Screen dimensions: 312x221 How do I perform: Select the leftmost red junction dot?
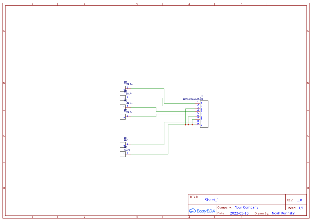pos(185,124)
